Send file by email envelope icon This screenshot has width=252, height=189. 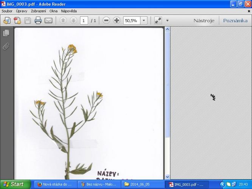[x=48, y=20]
